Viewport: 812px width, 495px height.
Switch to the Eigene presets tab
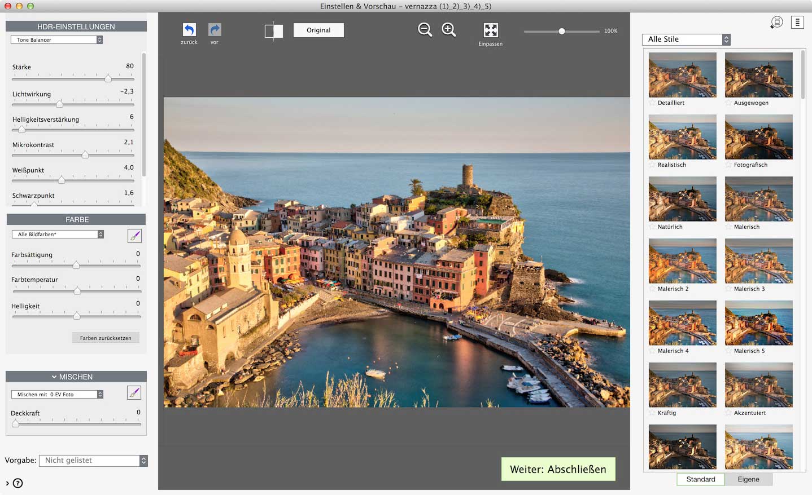click(748, 479)
